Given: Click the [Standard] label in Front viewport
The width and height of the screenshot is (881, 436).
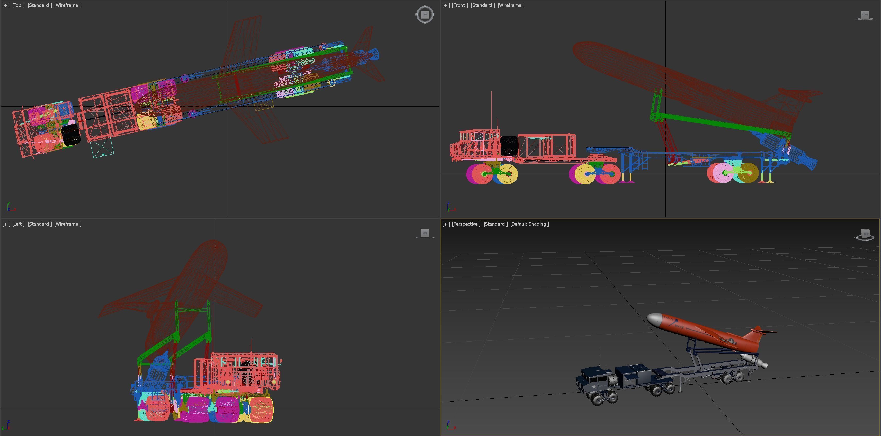Looking at the screenshot, I should 483,5.
